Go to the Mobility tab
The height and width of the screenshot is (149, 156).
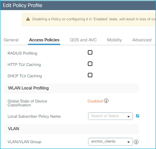[x=115, y=40]
